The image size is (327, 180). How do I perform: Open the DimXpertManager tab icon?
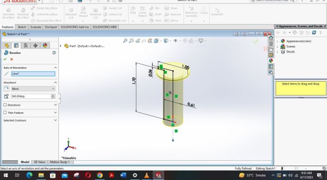point(35,45)
